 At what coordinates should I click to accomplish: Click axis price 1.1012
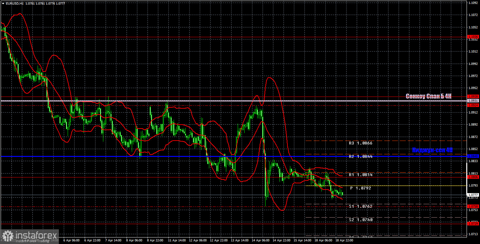point(473,52)
